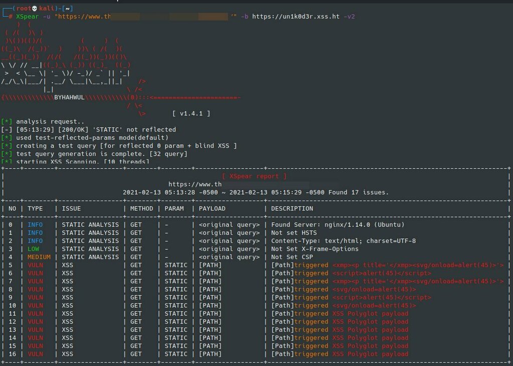Click the [05:13:29] timestamp in the log
Image resolution: width=513 pixels, height=366 pixels.
35,130
